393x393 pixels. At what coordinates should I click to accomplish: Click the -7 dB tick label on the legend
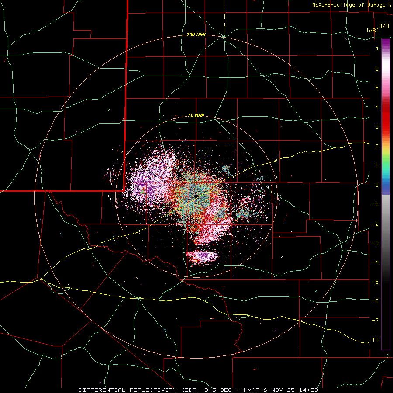(375, 320)
